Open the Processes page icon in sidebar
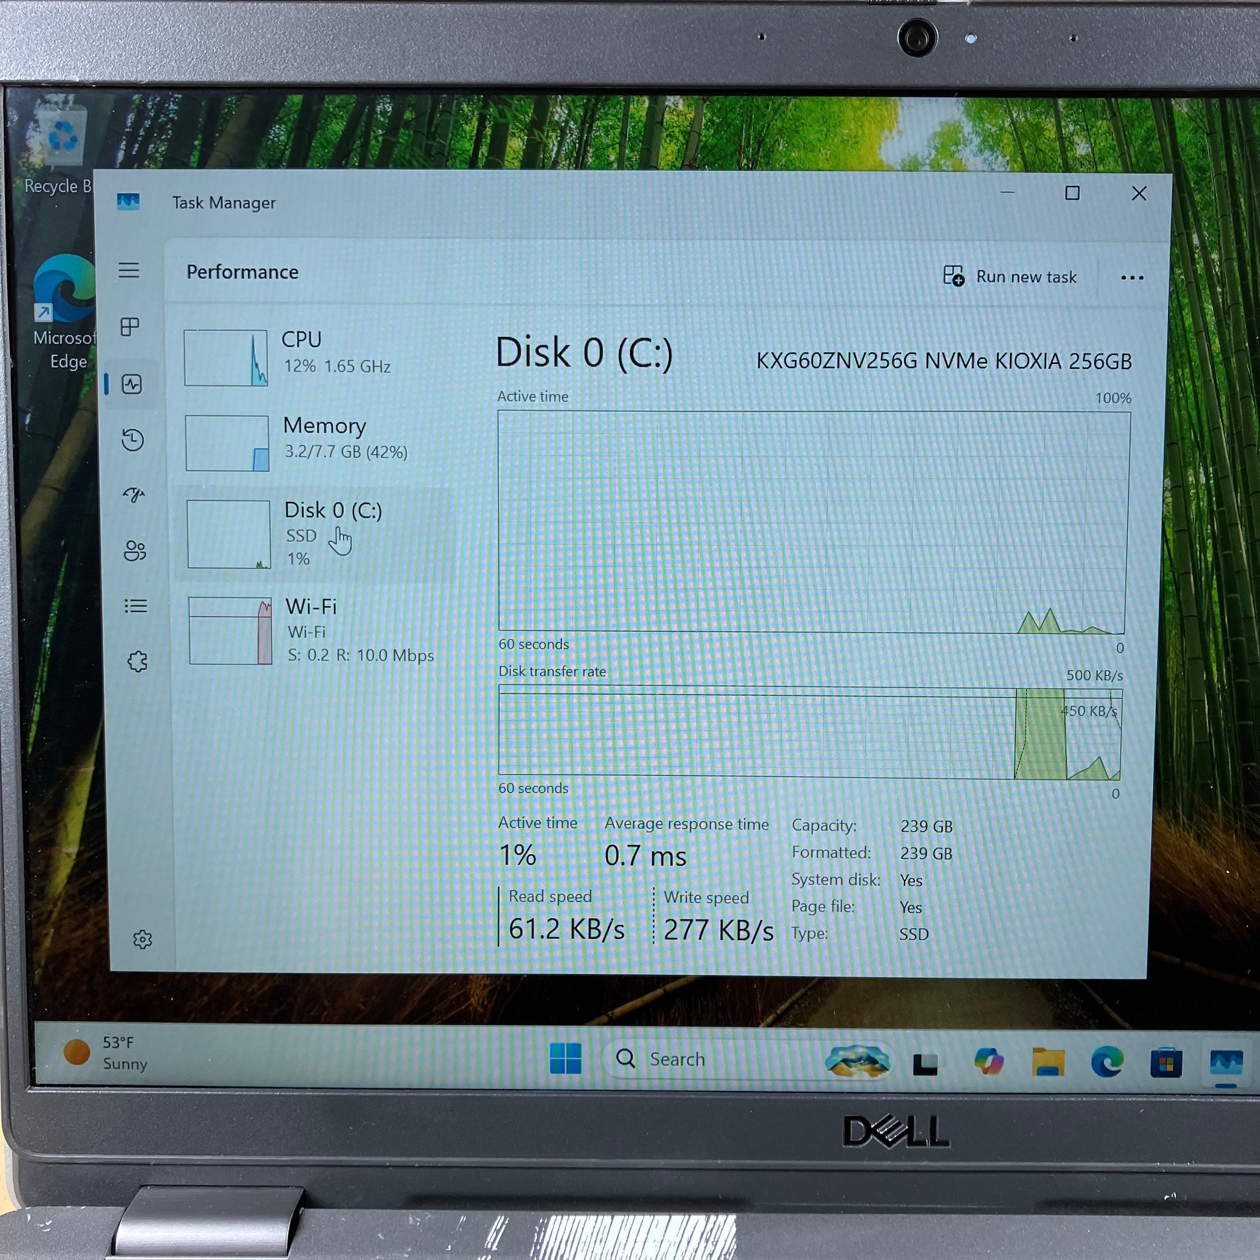Image resolution: width=1260 pixels, height=1260 pixels. pos(129,327)
